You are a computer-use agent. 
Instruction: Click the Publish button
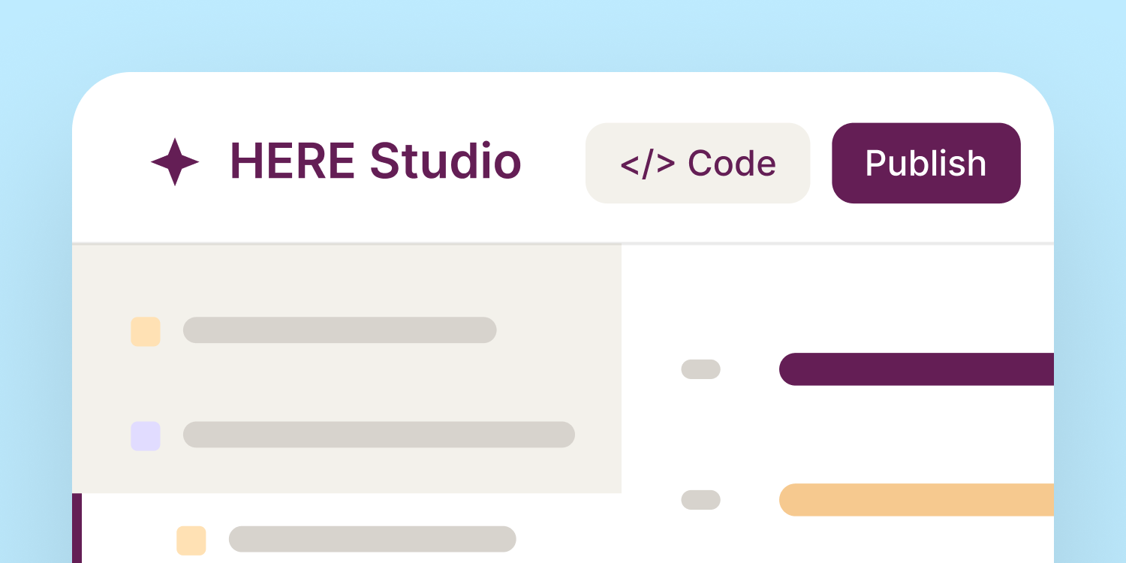[x=926, y=163]
